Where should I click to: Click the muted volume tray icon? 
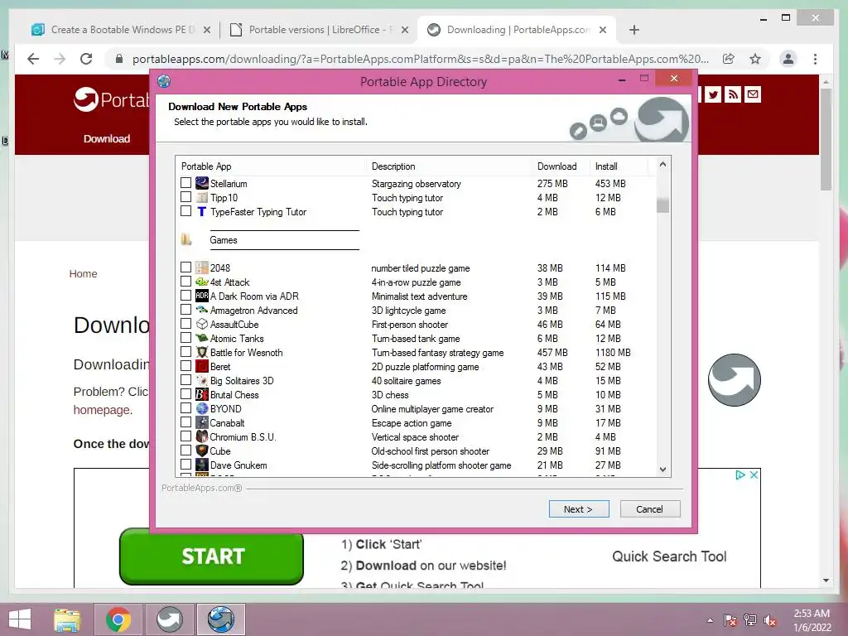[x=769, y=620]
